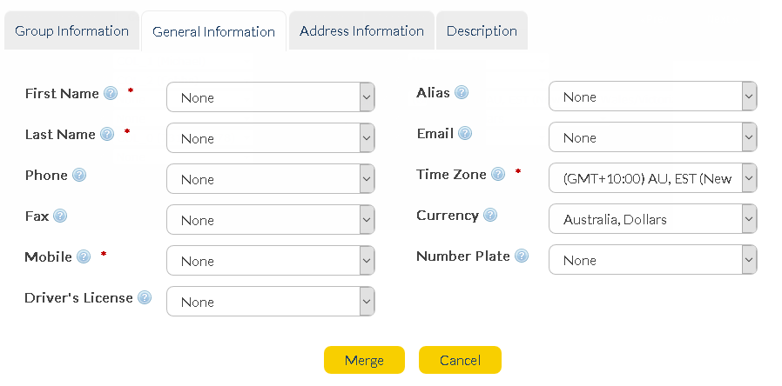Open the Driver's License dropdown
782x386 pixels.
(270, 302)
